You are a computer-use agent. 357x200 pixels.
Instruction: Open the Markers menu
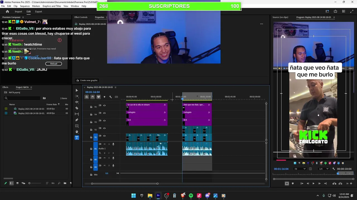36,6
